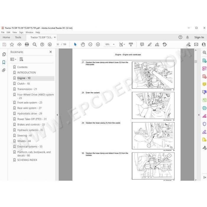Open the File menu
207x207 pixels.
(3, 32)
